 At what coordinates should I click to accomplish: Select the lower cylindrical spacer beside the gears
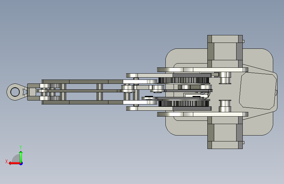[225, 106]
